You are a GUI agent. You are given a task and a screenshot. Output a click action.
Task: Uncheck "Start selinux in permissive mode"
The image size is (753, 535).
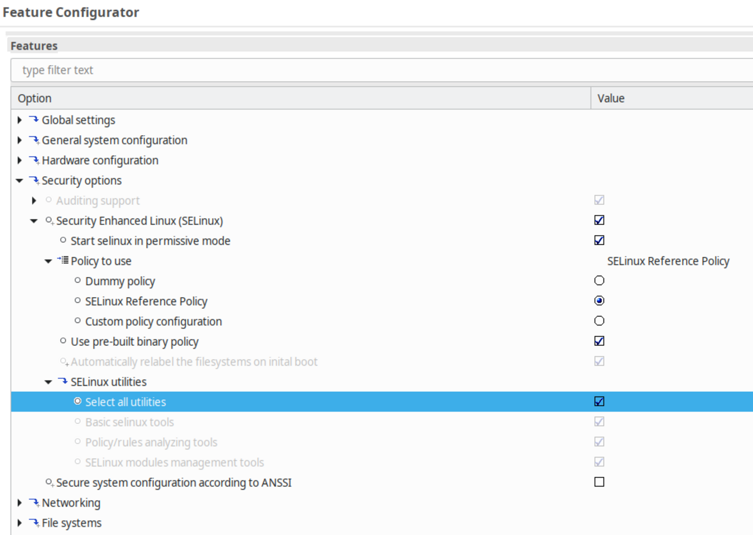[599, 240]
